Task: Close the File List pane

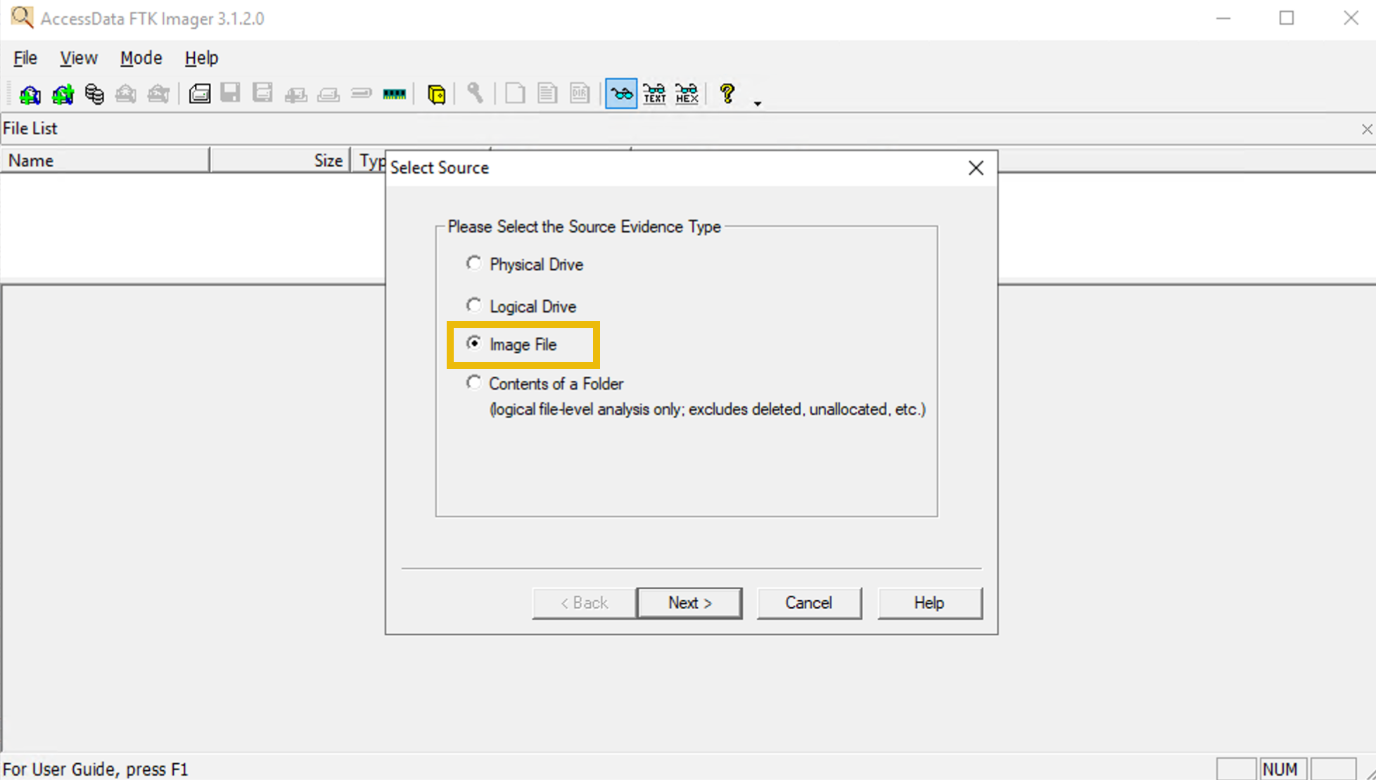Action: point(1366,129)
